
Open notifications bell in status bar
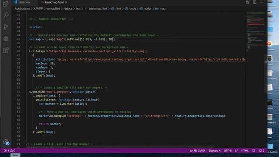pos(262,150)
